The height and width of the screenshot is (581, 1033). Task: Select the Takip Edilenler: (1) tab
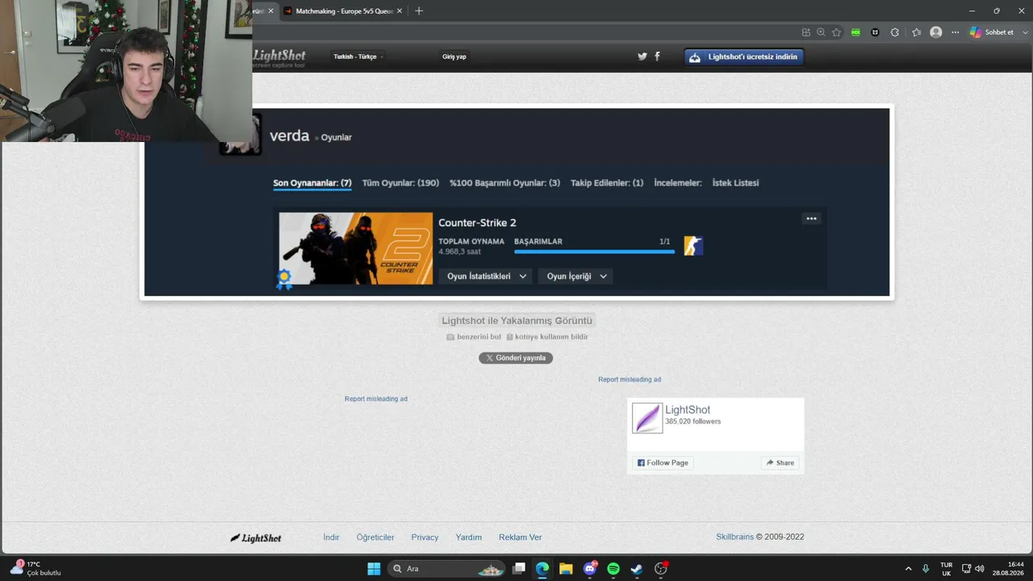[x=607, y=183]
